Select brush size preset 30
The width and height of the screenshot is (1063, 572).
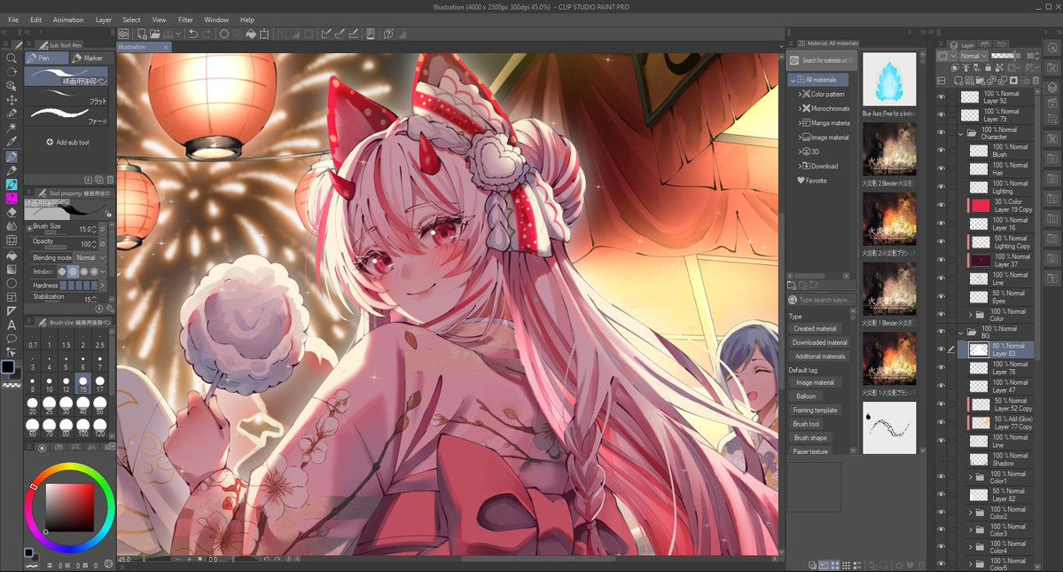point(66,405)
